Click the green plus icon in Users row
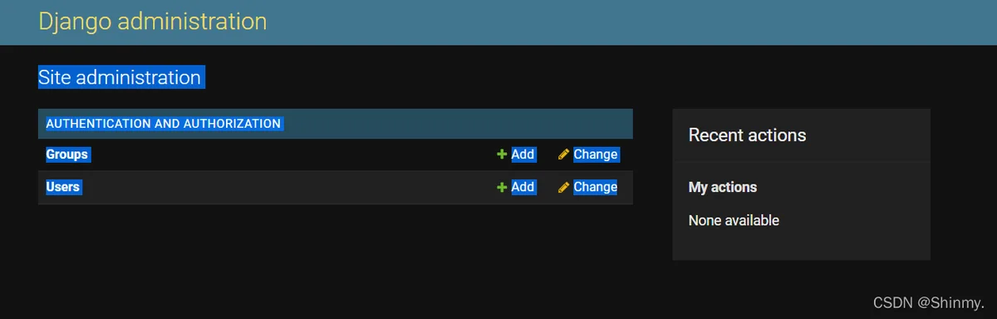The height and width of the screenshot is (319, 997). click(502, 188)
